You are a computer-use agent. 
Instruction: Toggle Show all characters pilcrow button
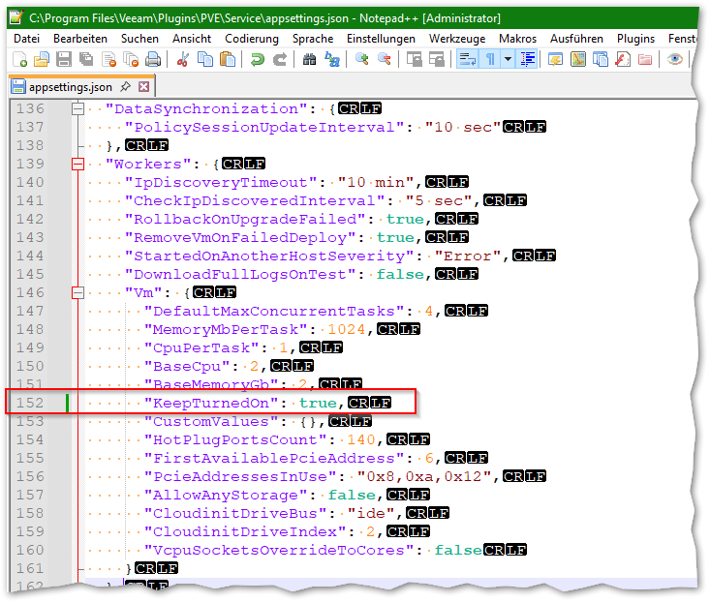490,60
